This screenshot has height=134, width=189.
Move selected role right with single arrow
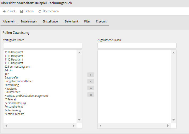pos(91,75)
